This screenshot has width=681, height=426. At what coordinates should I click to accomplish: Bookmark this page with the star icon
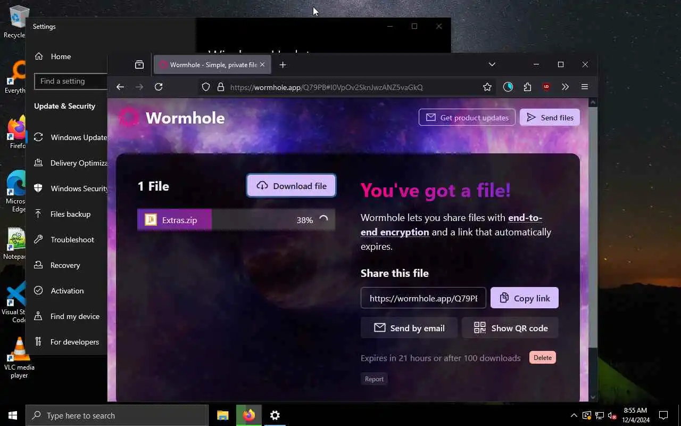coord(487,87)
